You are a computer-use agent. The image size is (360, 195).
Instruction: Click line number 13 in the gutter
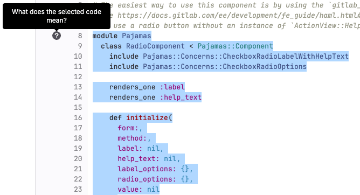(x=78, y=87)
